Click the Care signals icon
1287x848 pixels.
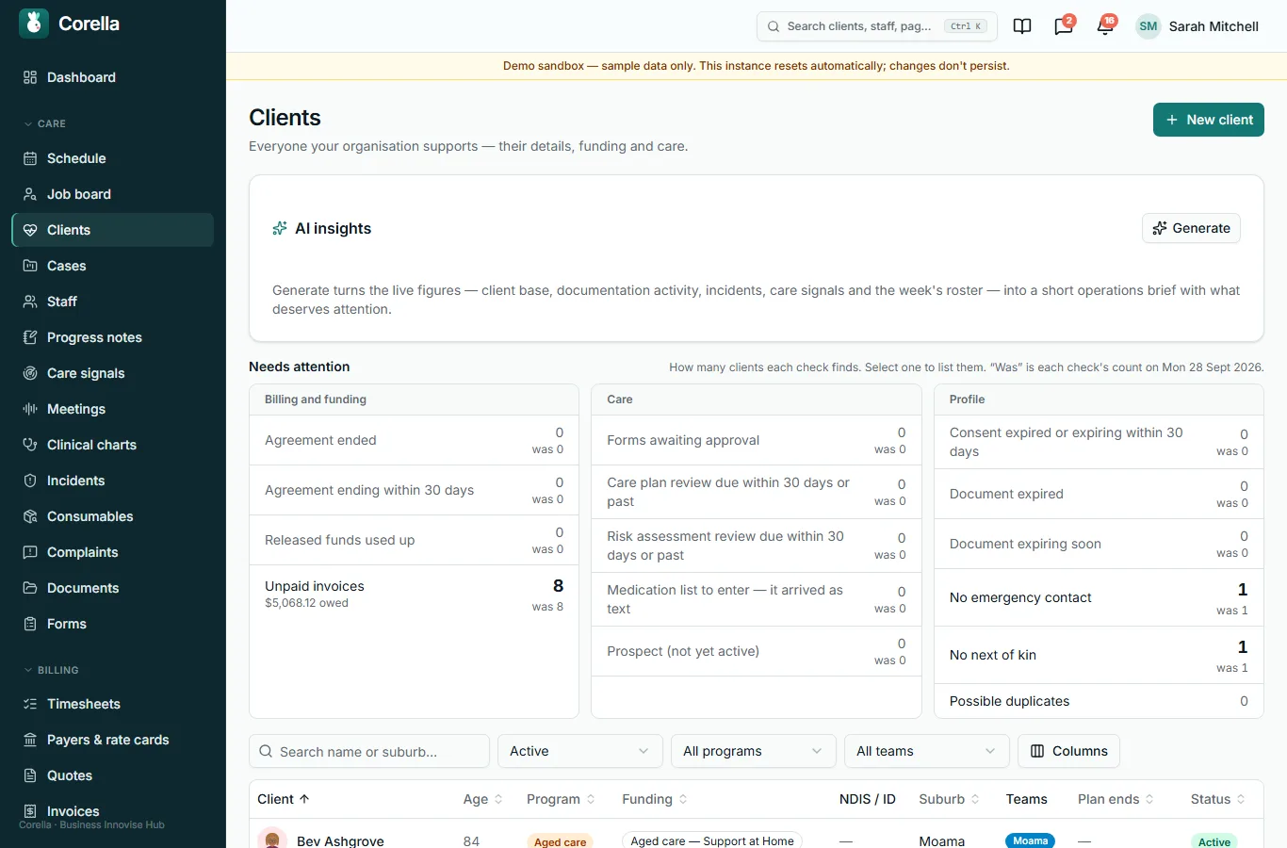[30, 373]
